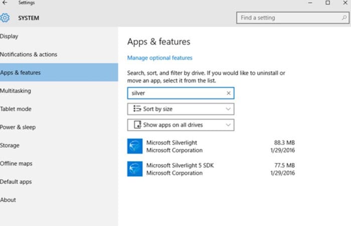Viewport: 351px width, 226px height.
Task: Select Microsoft Silverlight 5 SDK app name
Action: 180,165
